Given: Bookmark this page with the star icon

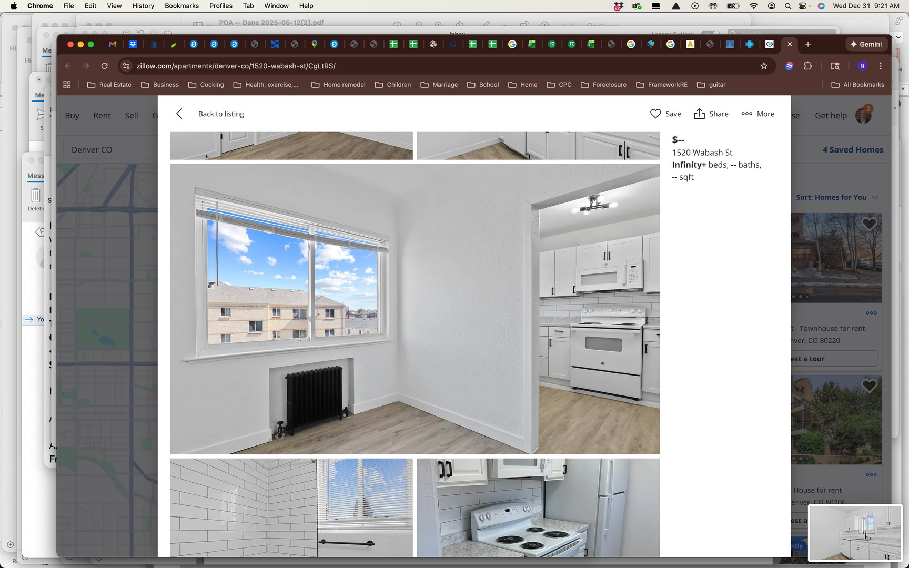Looking at the screenshot, I should 764,66.
